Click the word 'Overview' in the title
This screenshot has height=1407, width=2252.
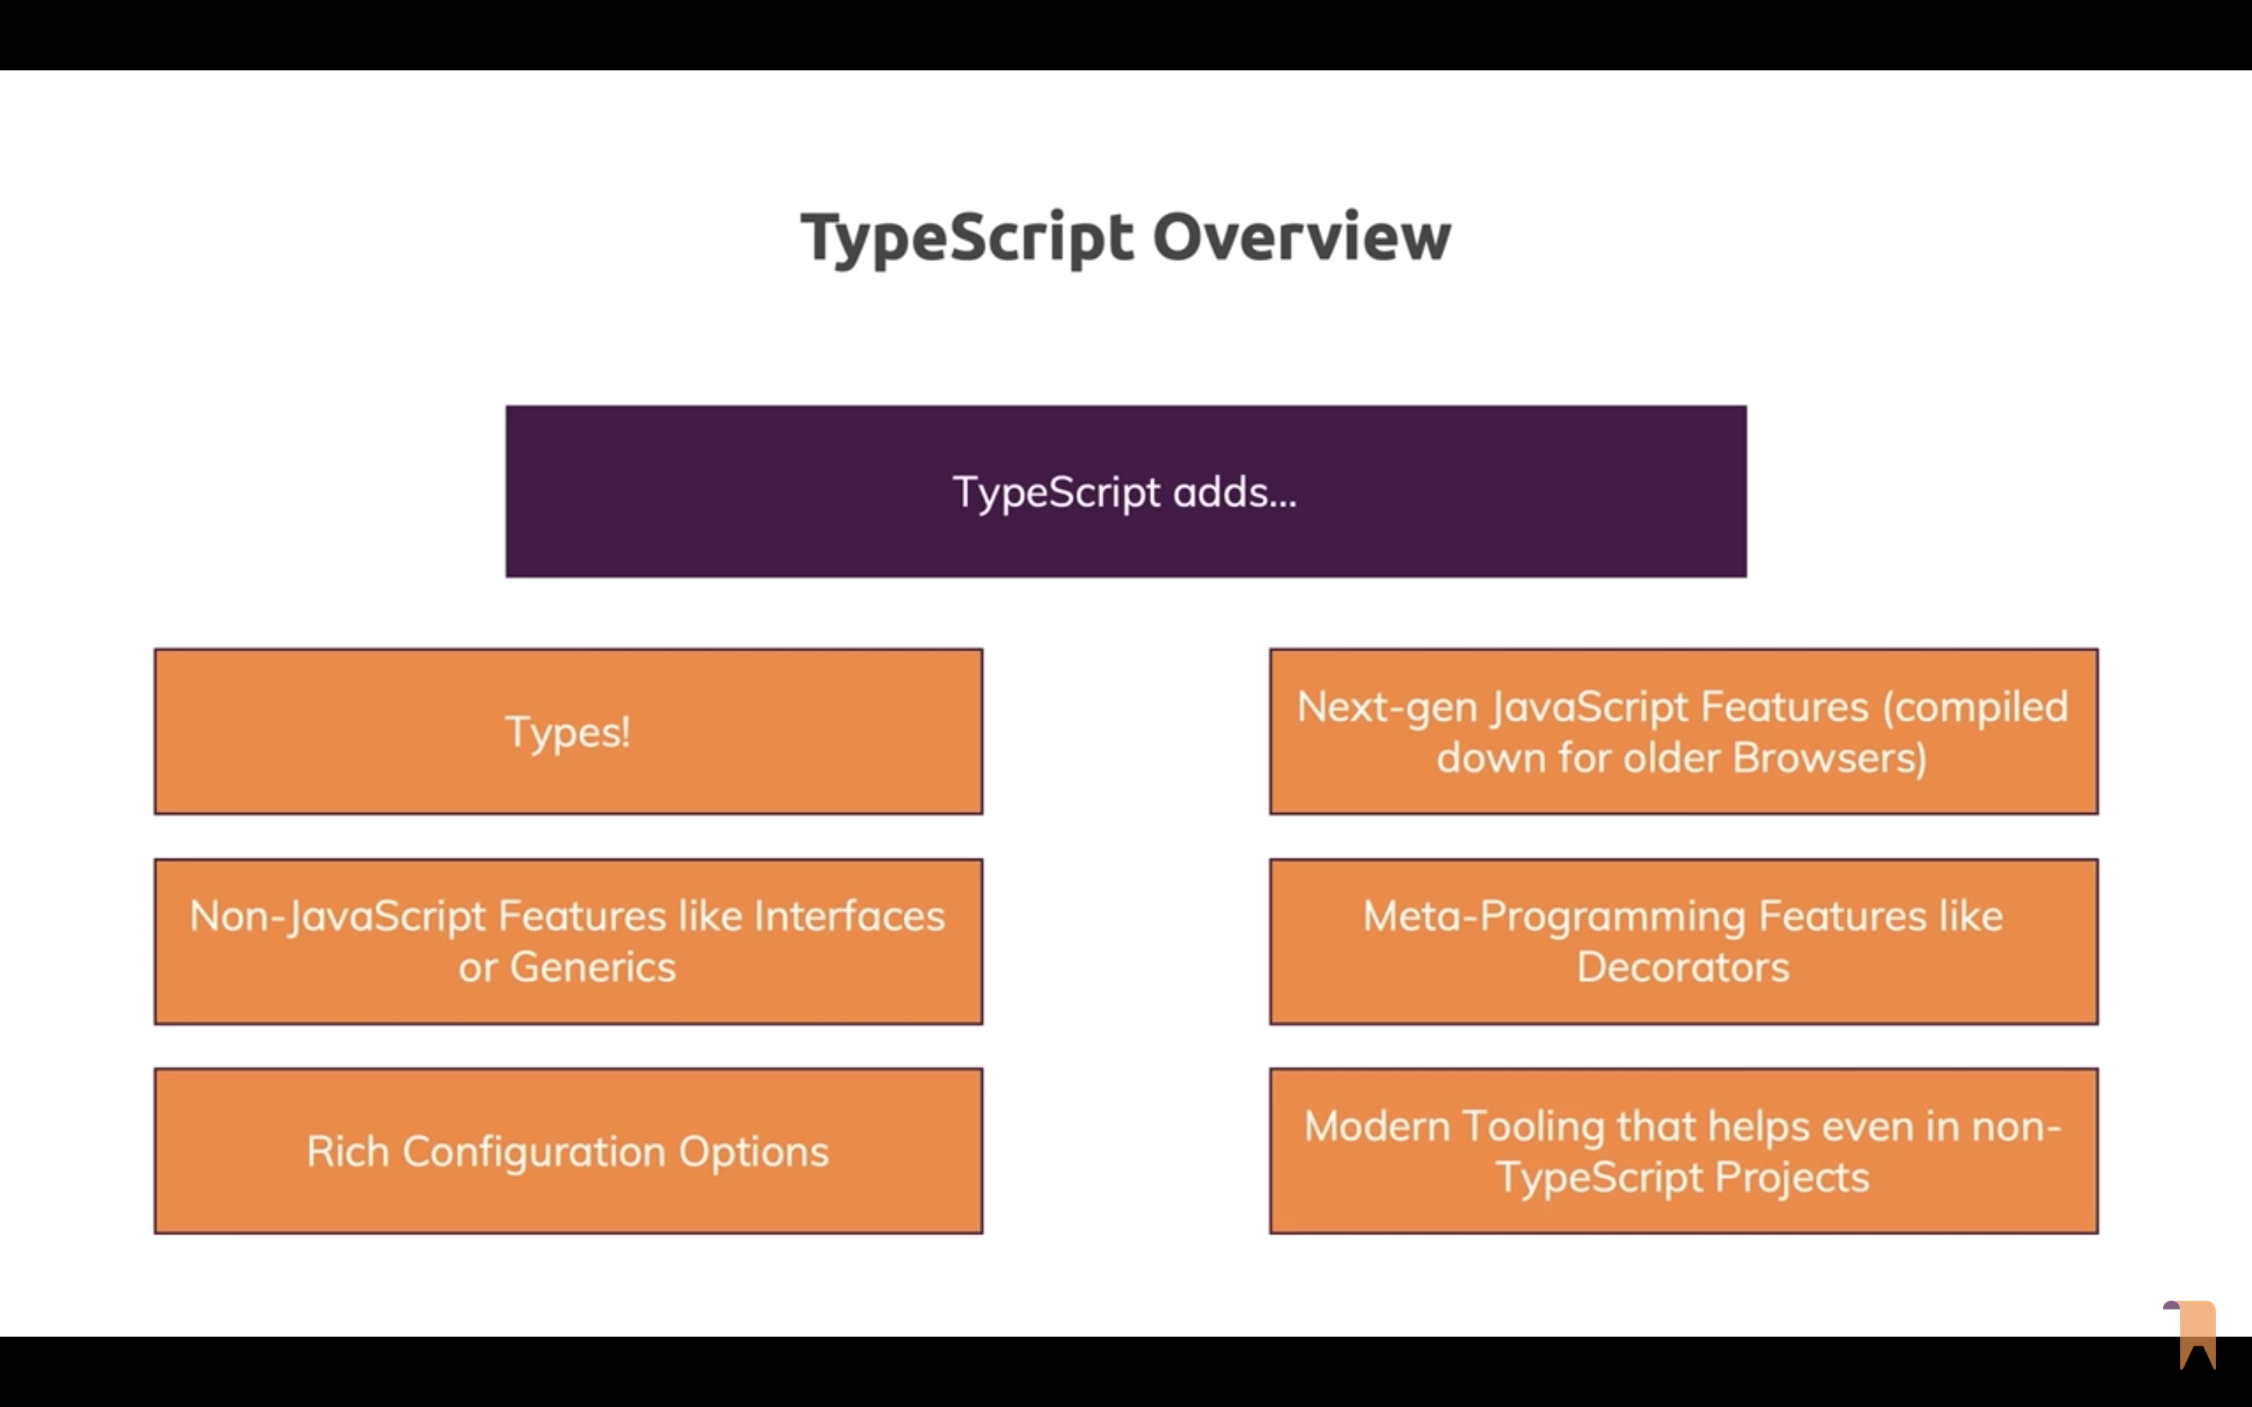(1301, 238)
